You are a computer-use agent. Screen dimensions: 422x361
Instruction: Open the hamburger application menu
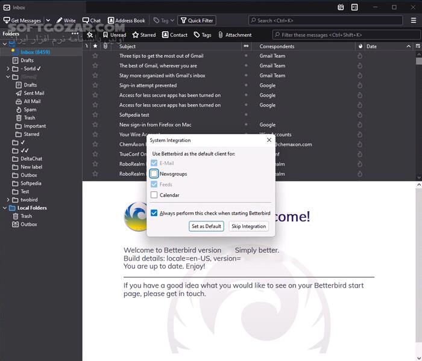click(x=414, y=20)
